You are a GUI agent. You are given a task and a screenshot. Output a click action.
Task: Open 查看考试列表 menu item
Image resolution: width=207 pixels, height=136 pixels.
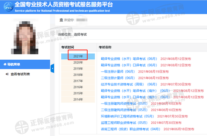click(20, 74)
